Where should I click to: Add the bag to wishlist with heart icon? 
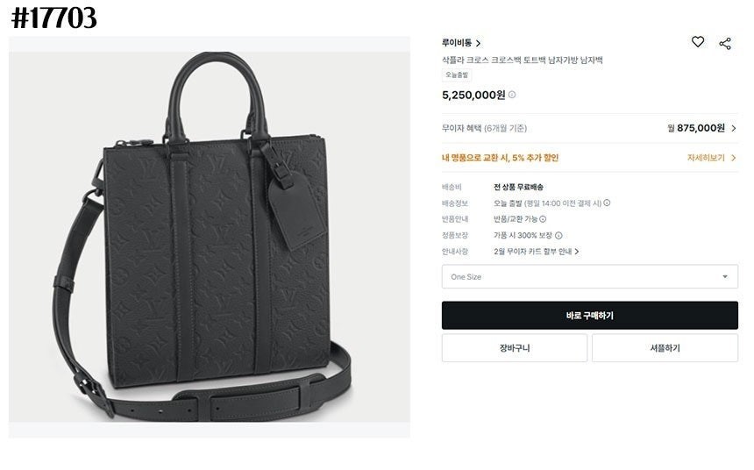click(698, 42)
